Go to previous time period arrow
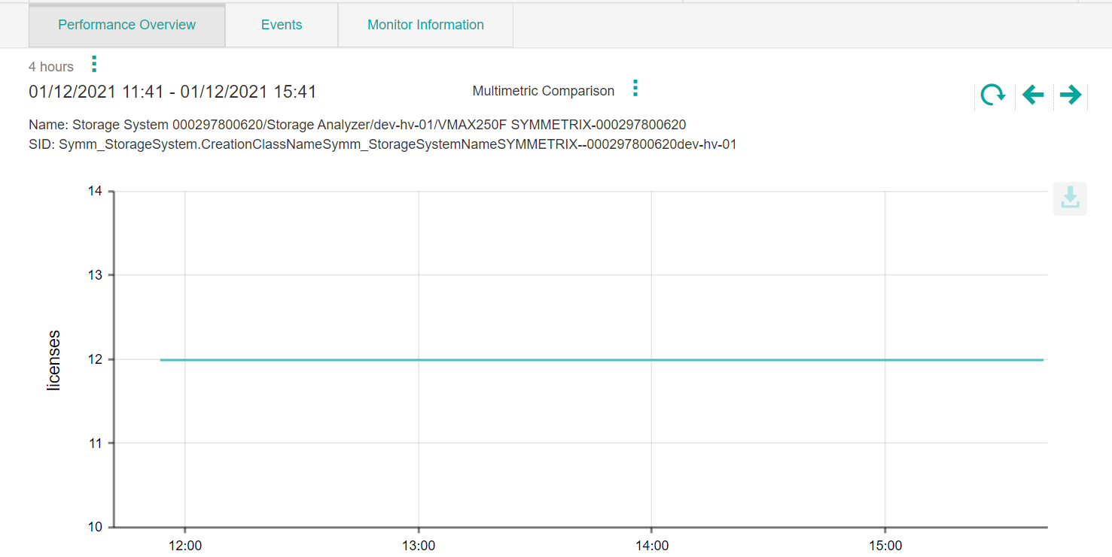This screenshot has height=557, width=1112. pos(1033,95)
